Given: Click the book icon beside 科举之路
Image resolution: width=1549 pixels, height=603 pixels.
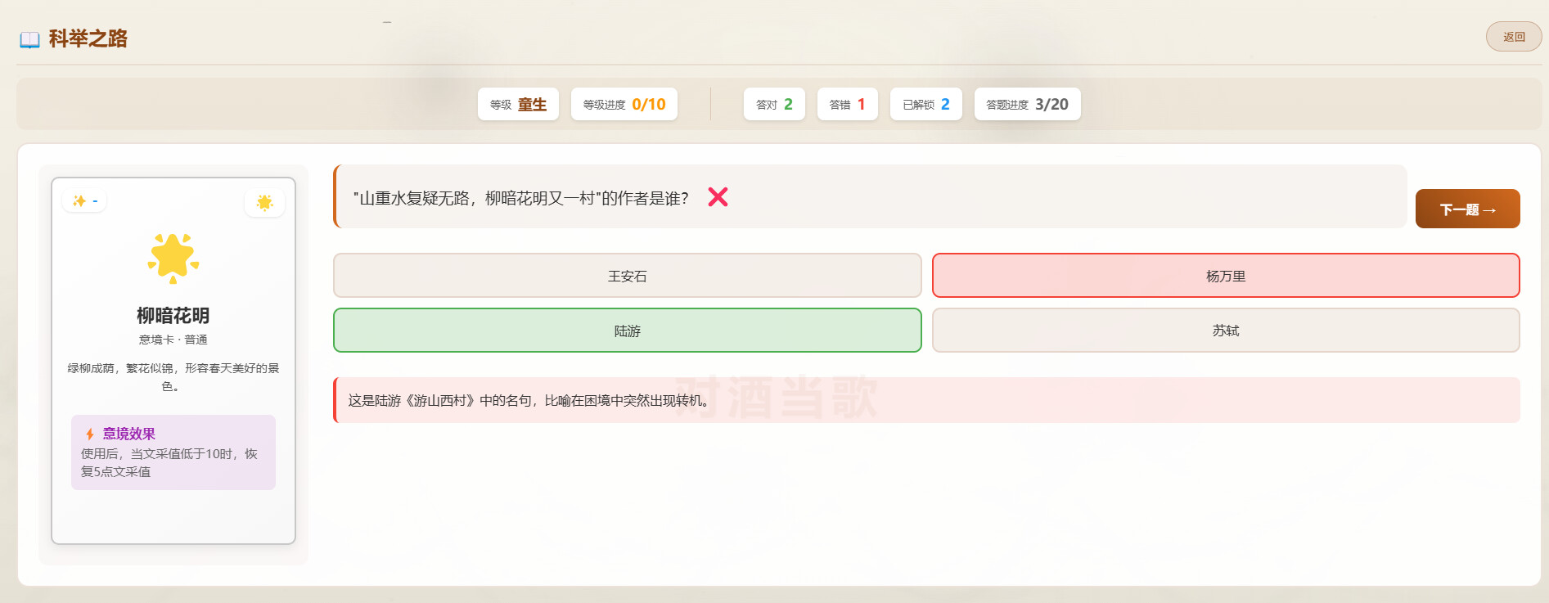Looking at the screenshot, I should tap(29, 39).
